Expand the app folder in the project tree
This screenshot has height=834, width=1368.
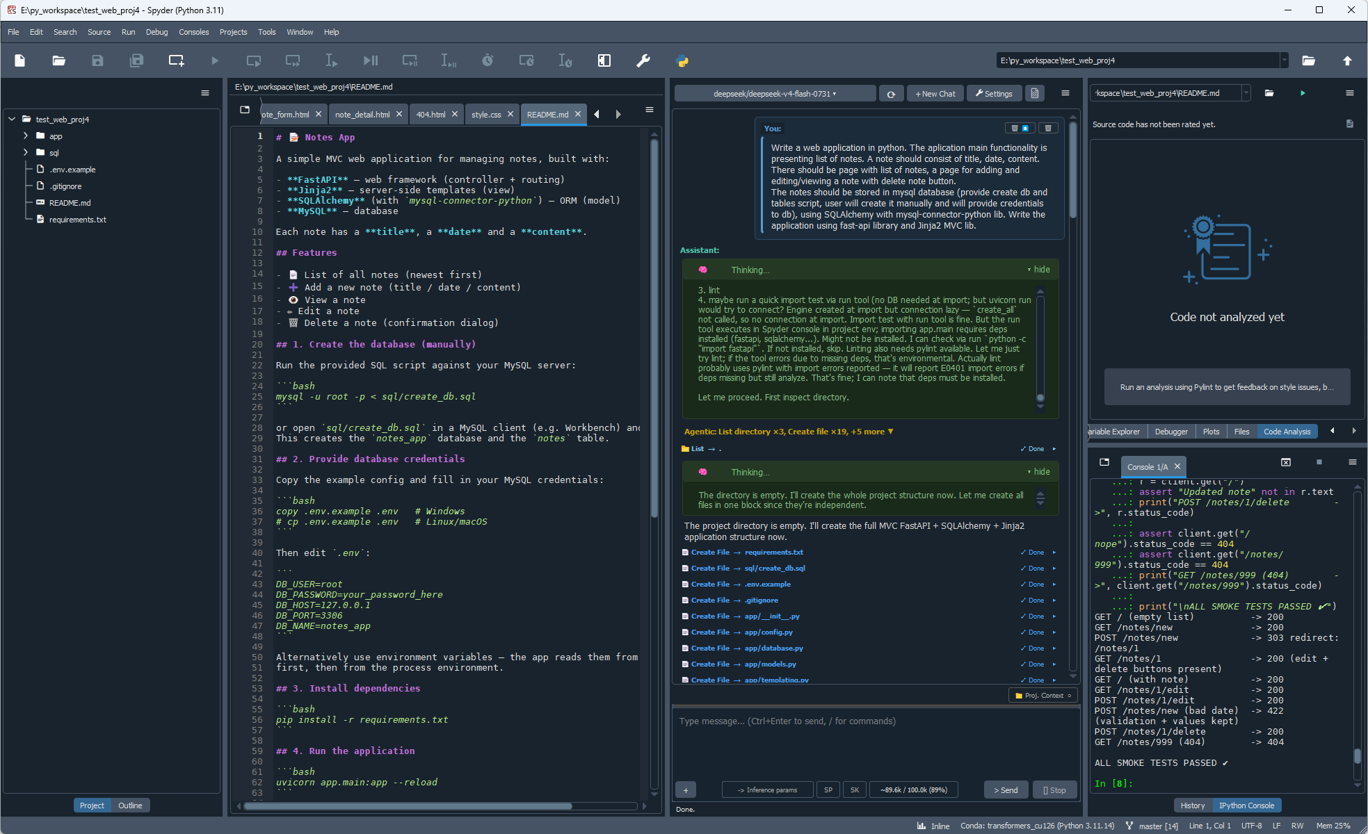[x=26, y=136]
